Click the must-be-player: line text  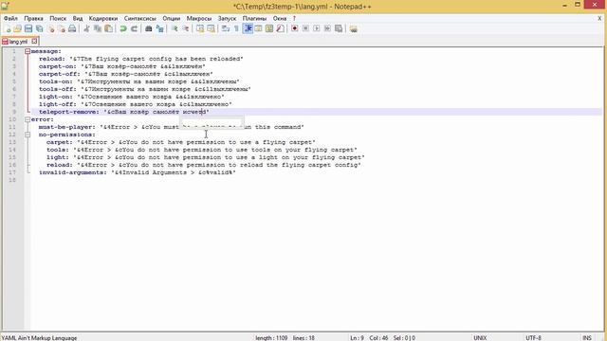[x=171, y=127]
